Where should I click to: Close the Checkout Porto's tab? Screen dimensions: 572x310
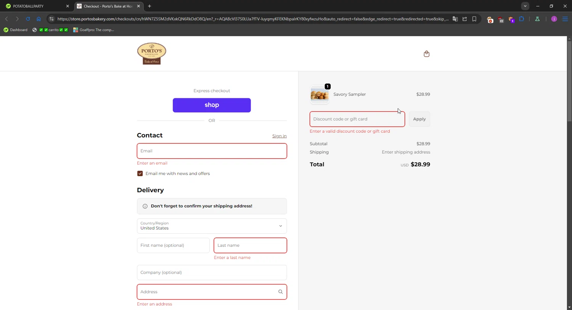[x=138, y=6]
